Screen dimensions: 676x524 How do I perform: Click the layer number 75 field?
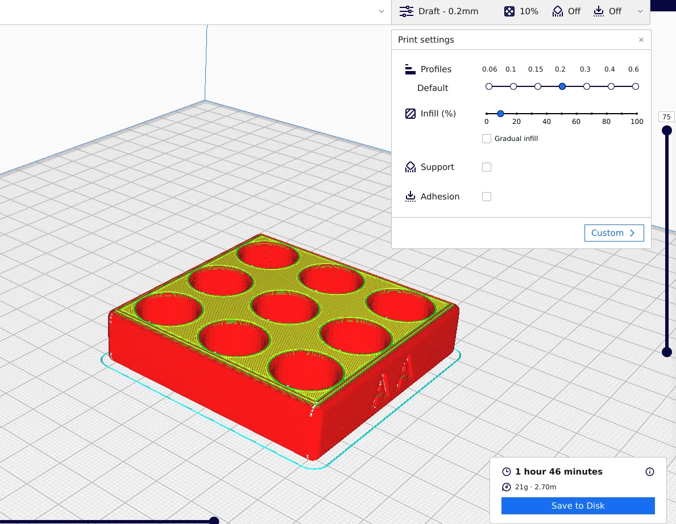(666, 117)
